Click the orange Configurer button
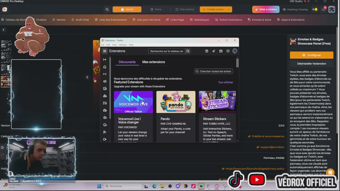 tap(312, 55)
